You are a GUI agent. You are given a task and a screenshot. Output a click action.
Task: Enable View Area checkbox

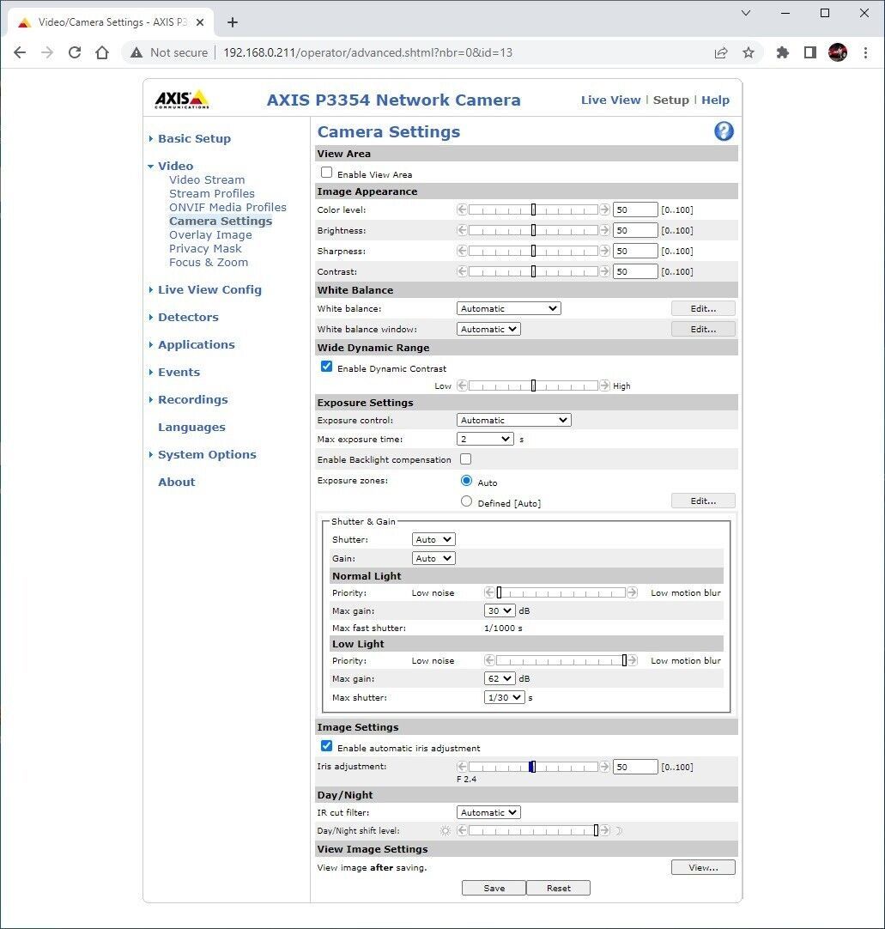click(x=326, y=173)
